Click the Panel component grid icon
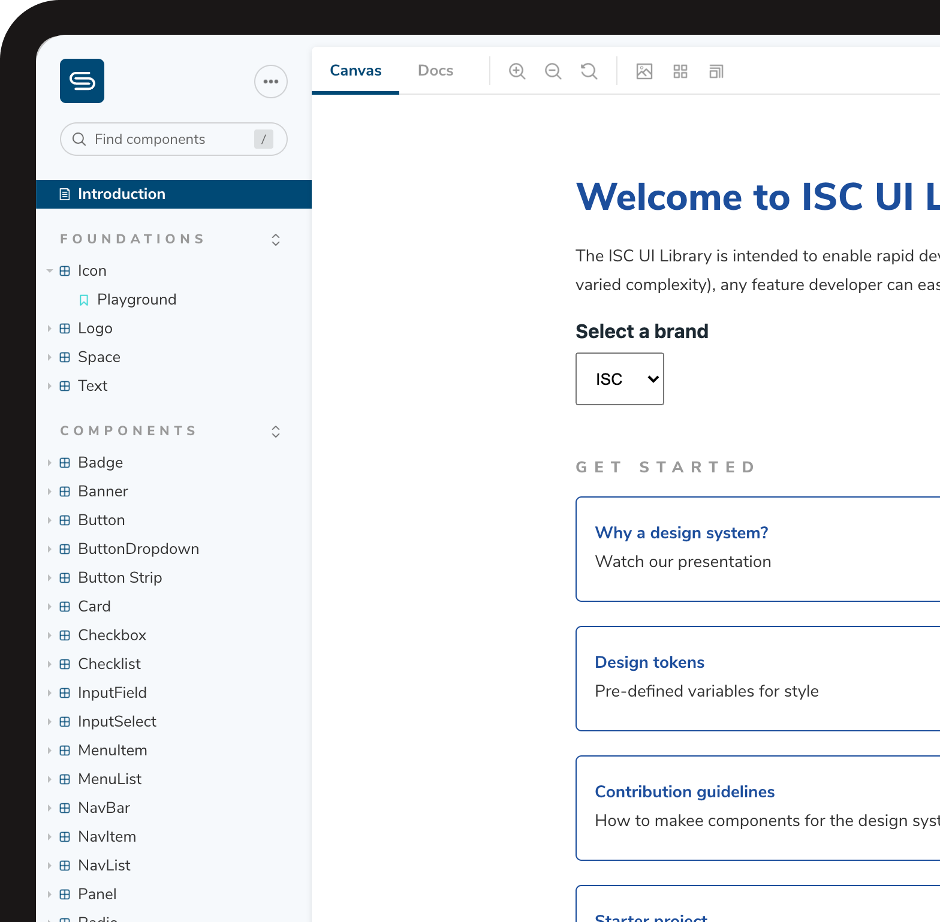The width and height of the screenshot is (940, 922). [65, 894]
